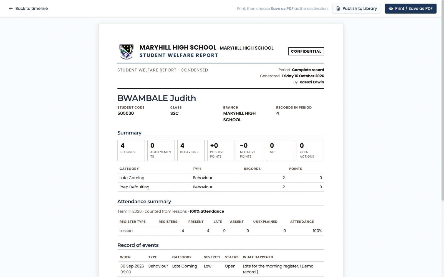This screenshot has height=277, width=444.
Task: Click the SEVERITY column header
Action: (x=212, y=257)
